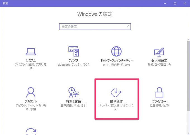
Task: Open the 個人用設定 monitor and brush icon
Action: (x=159, y=52)
